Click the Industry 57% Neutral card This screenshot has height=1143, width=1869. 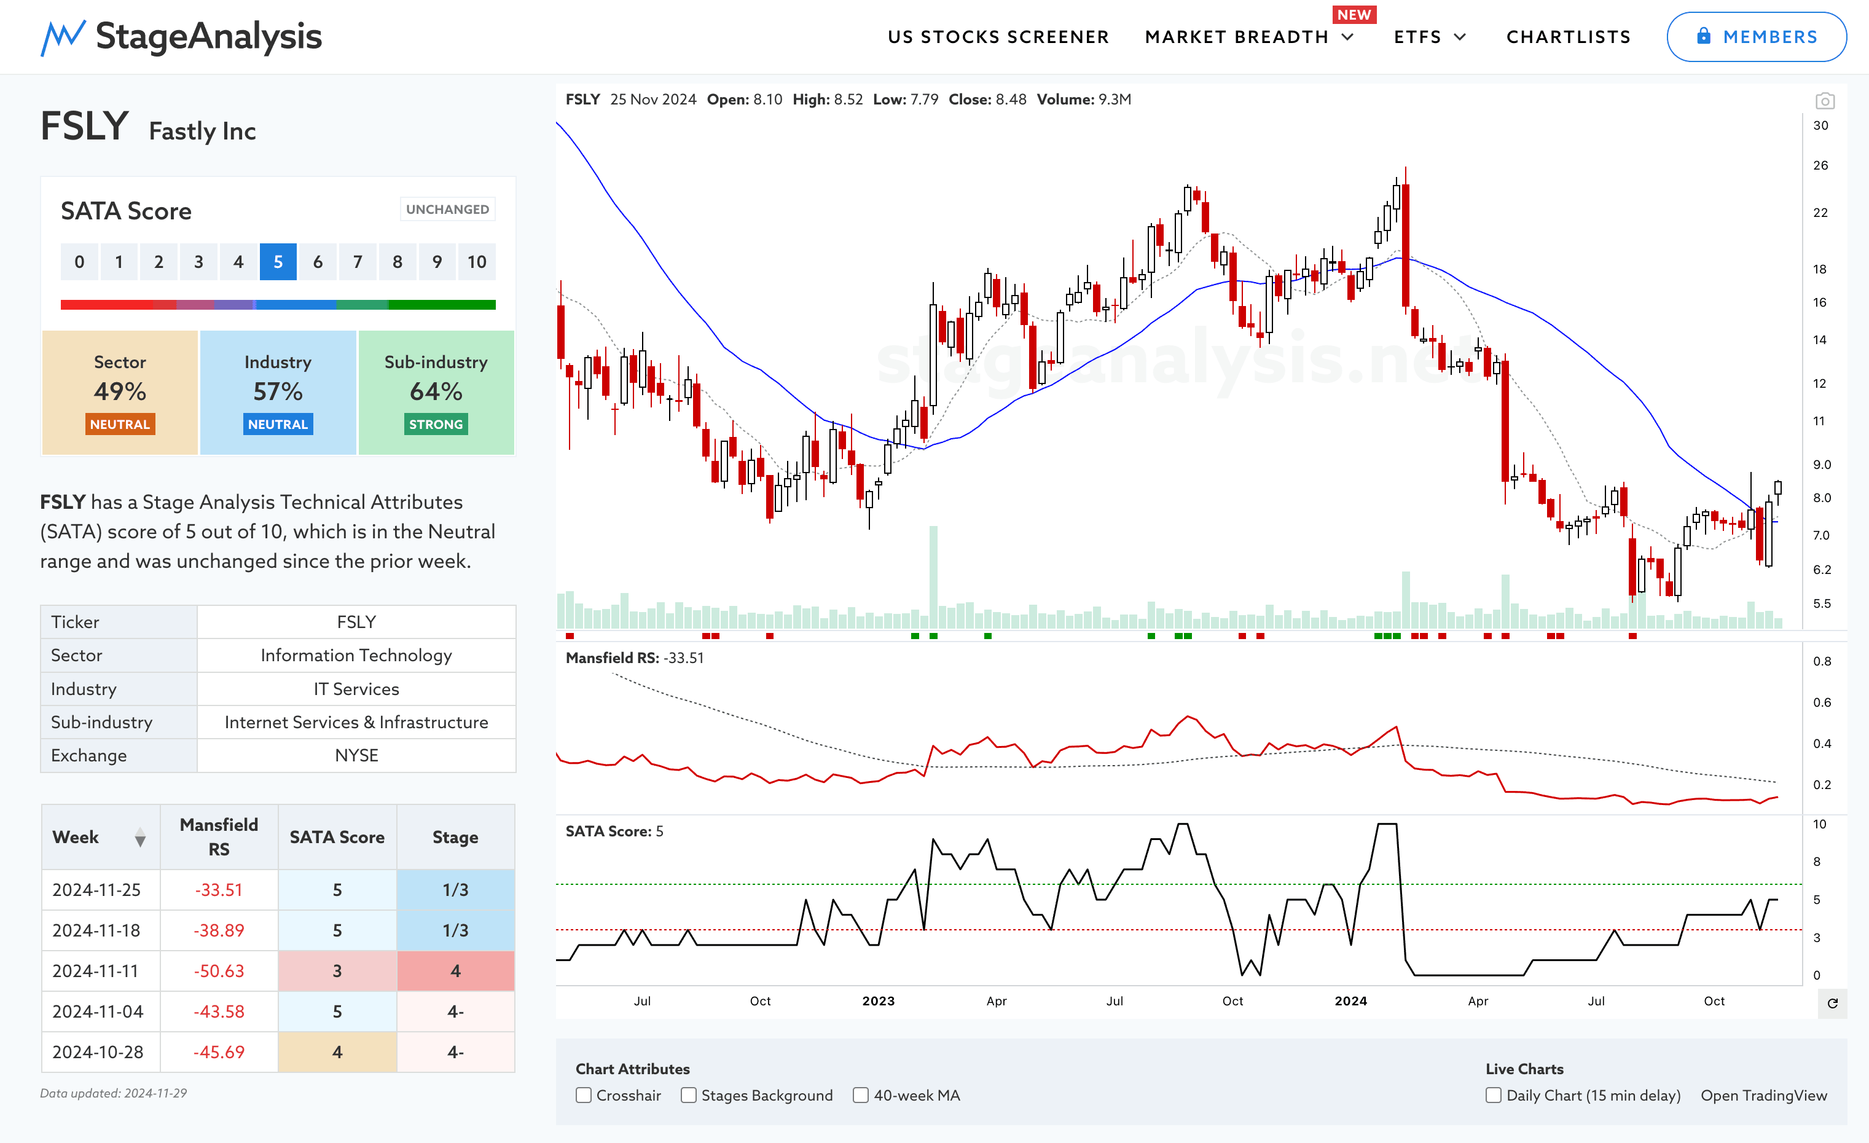278,392
